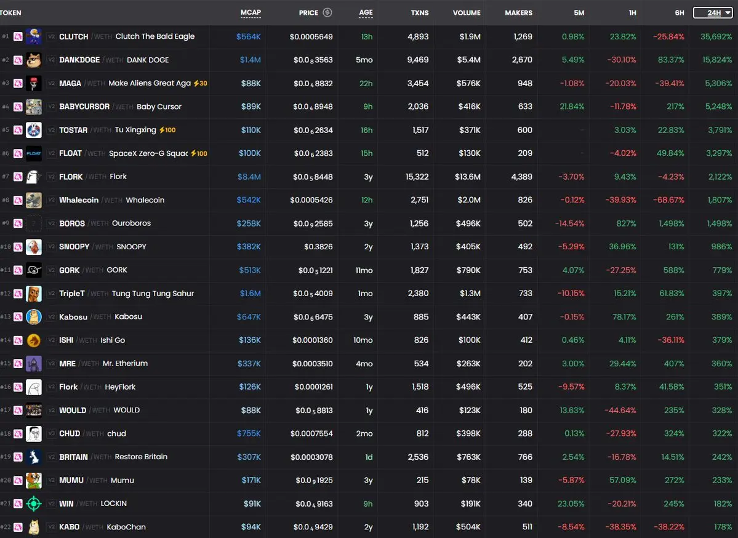Sort by the 1H change column header
The image size is (738, 538).
[632, 13]
